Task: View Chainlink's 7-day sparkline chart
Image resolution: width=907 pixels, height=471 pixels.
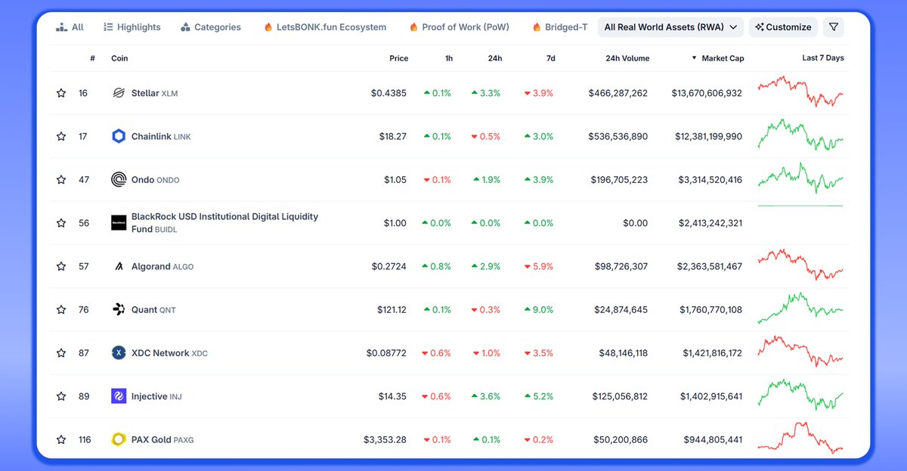Action: 800,135
